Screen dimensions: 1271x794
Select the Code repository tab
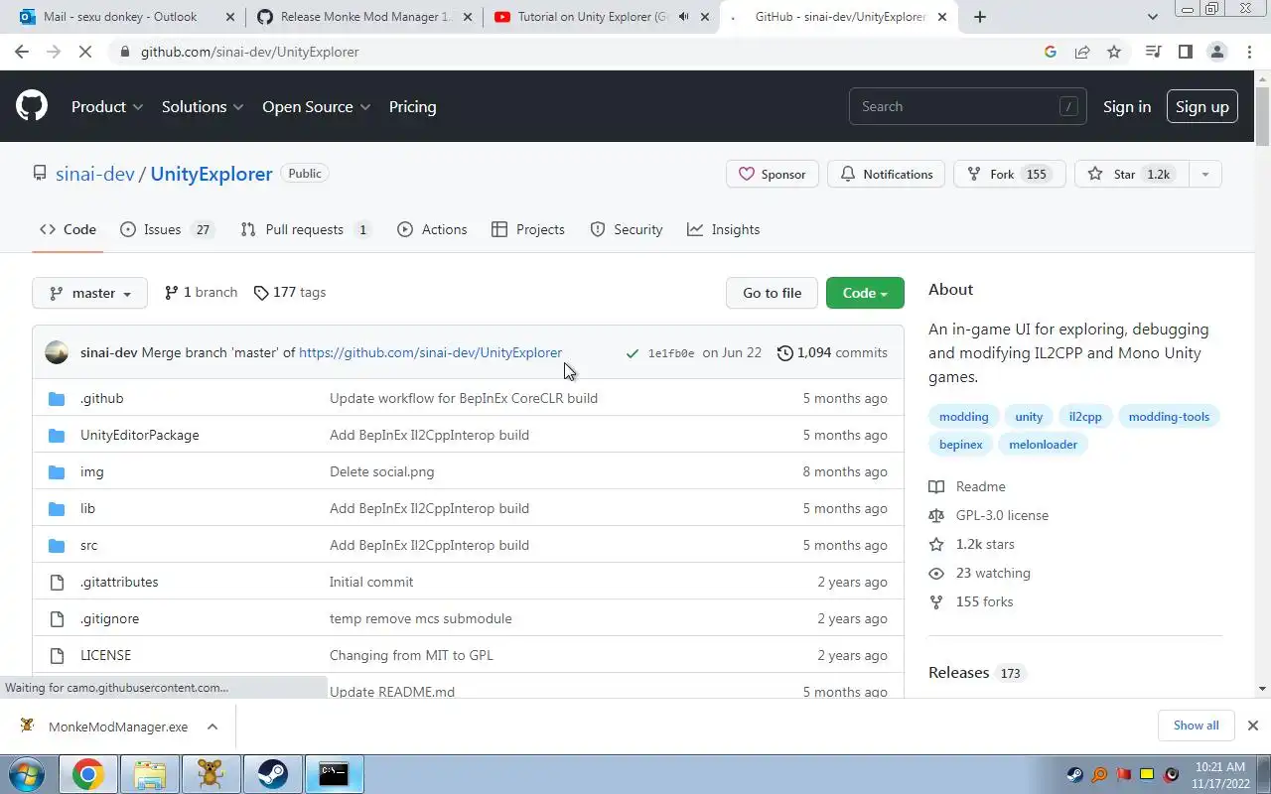[x=69, y=229]
